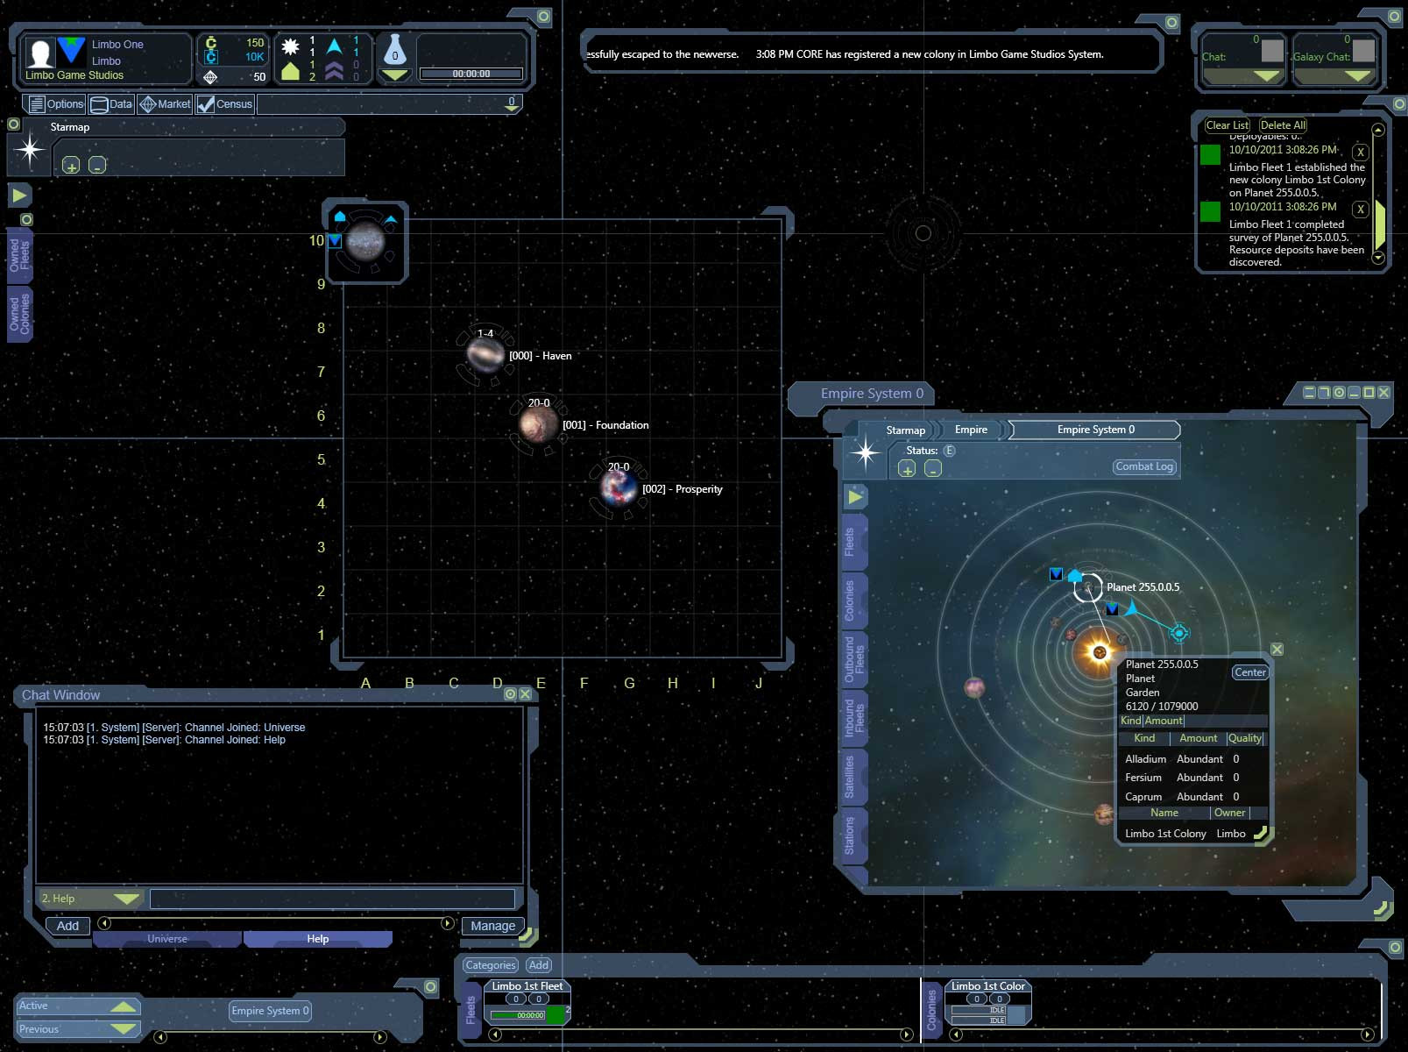The image size is (1408, 1052).
Task: Expand the Chat dropdown arrow
Action: 1266,76
